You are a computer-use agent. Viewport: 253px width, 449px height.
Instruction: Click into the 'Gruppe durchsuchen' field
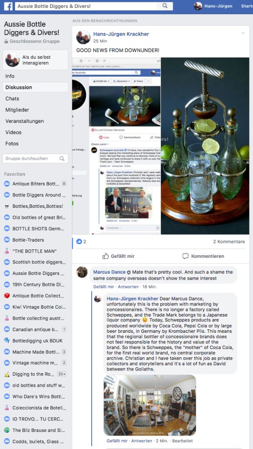[36, 159]
